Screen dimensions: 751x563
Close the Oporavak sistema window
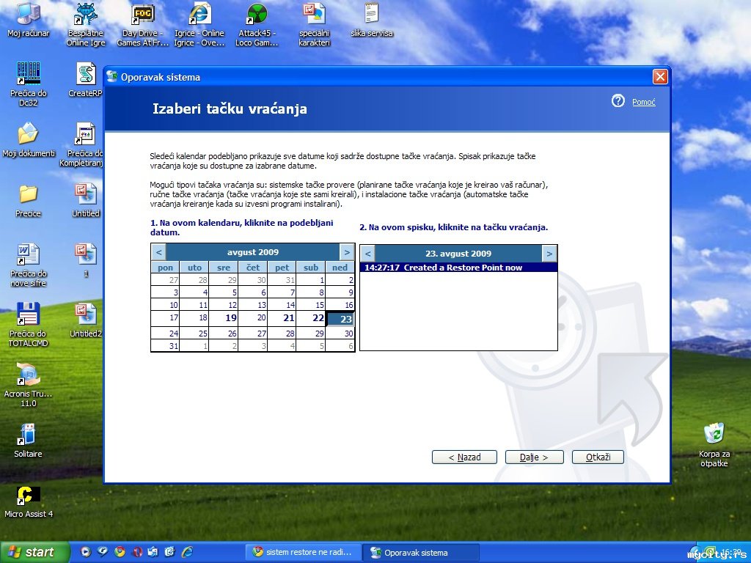point(660,76)
